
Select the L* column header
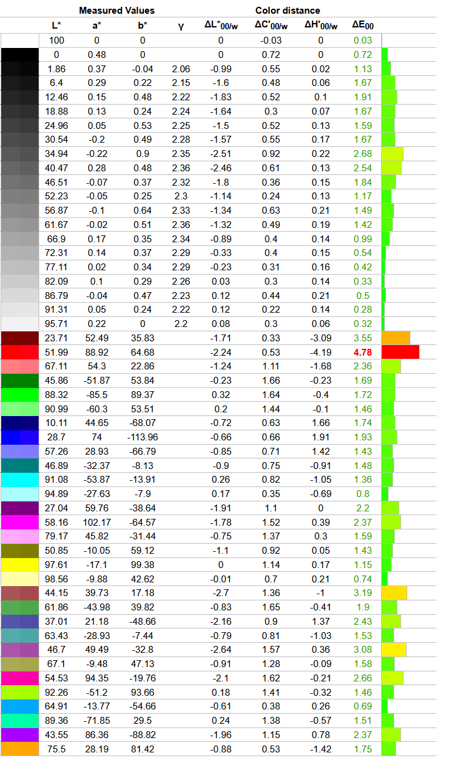point(56,26)
